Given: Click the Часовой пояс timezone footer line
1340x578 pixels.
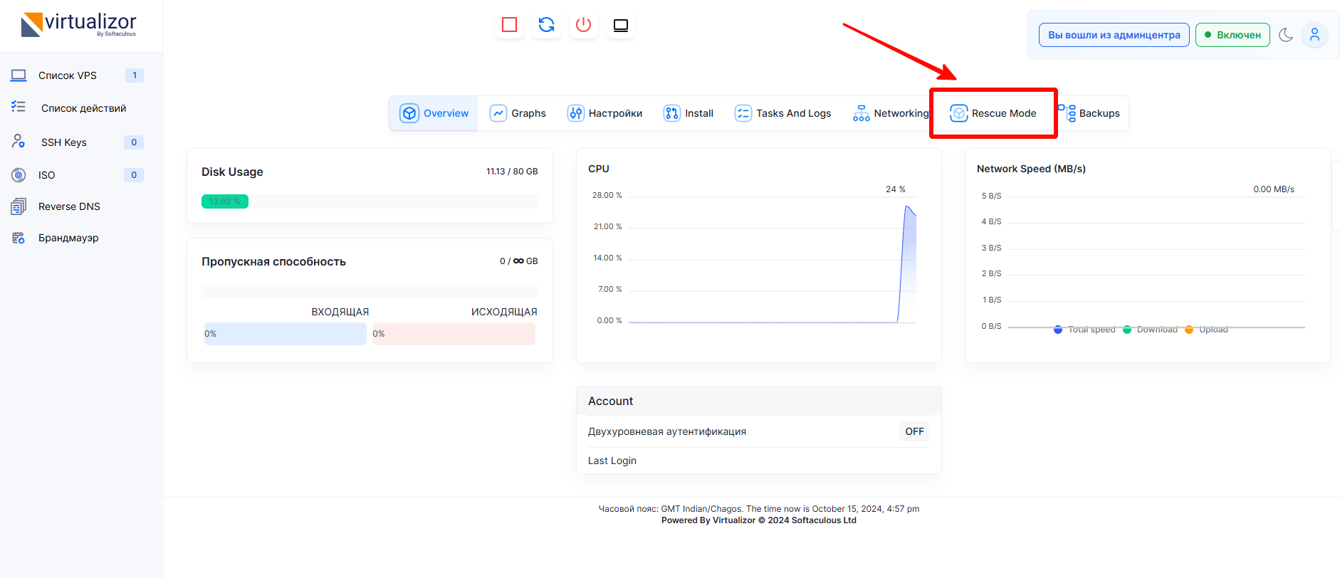Looking at the screenshot, I should 759,509.
